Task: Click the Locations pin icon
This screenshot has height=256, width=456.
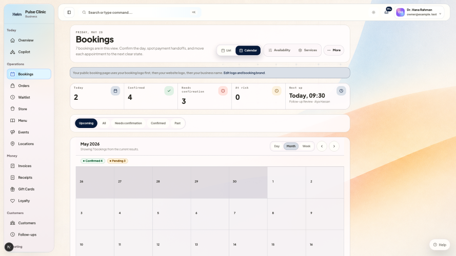Action: 12,144
